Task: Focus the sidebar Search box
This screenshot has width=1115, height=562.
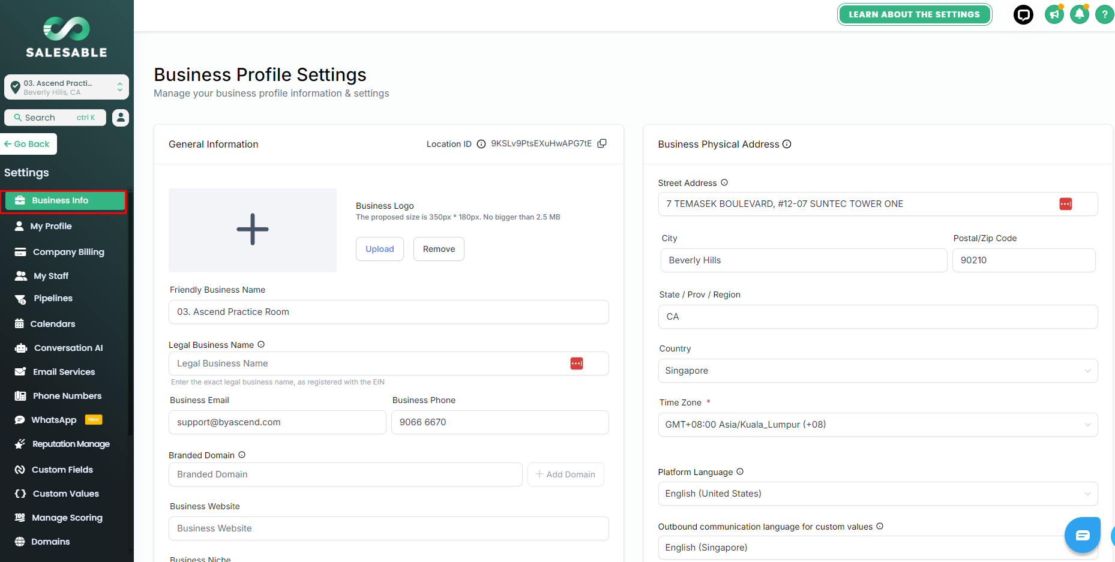Action: [x=55, y=118]
